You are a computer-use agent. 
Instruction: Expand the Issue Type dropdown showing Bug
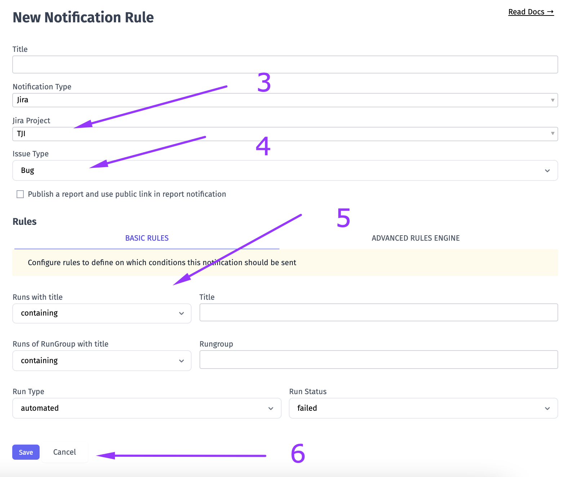[285, 170]
